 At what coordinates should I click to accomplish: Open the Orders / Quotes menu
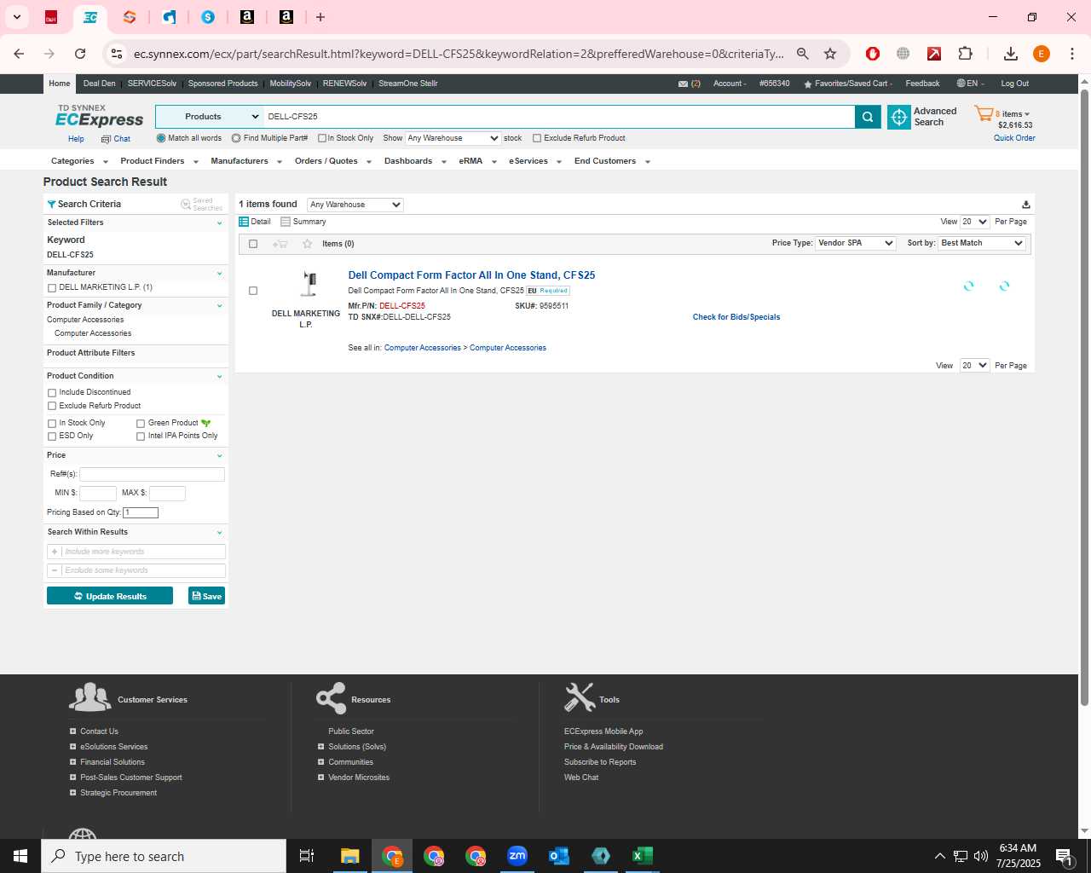(x=333, y=161)
